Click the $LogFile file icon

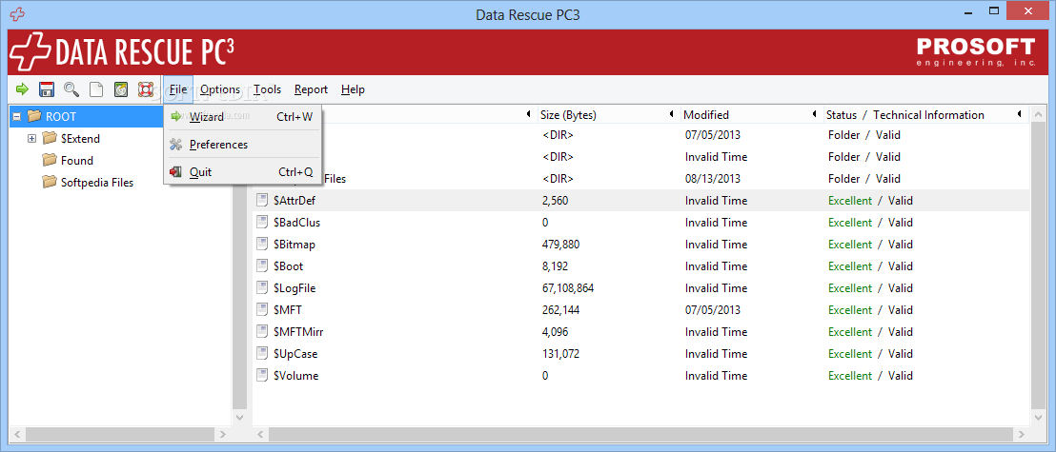click(x=262, y=288)
